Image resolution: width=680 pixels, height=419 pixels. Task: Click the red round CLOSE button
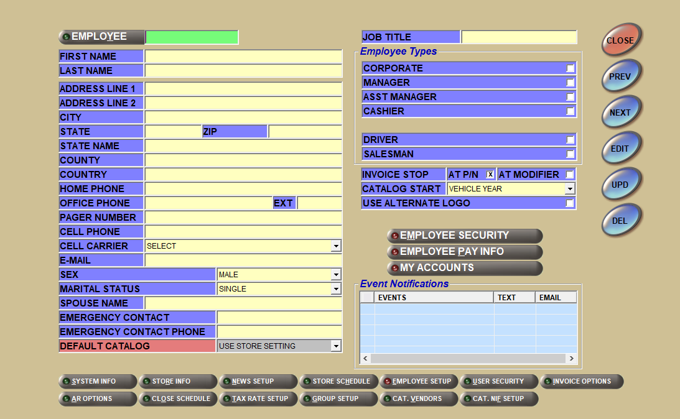(620, 40)
